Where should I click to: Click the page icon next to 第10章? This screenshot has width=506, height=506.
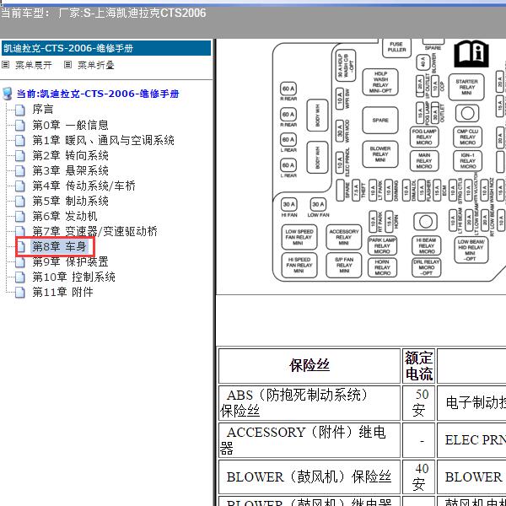click(x=20, y=277)
